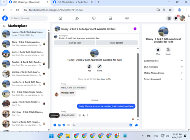Open the $1,400 Marketplace listing link
Screen dimensions: 190x140
tap(79, 38)
